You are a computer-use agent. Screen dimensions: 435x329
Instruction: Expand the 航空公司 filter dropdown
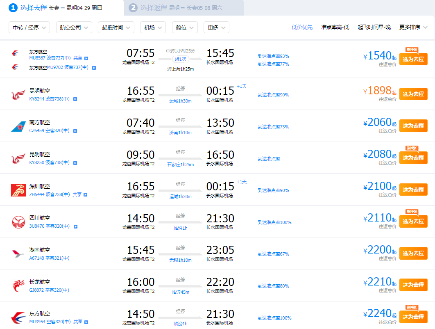point(74,27)
